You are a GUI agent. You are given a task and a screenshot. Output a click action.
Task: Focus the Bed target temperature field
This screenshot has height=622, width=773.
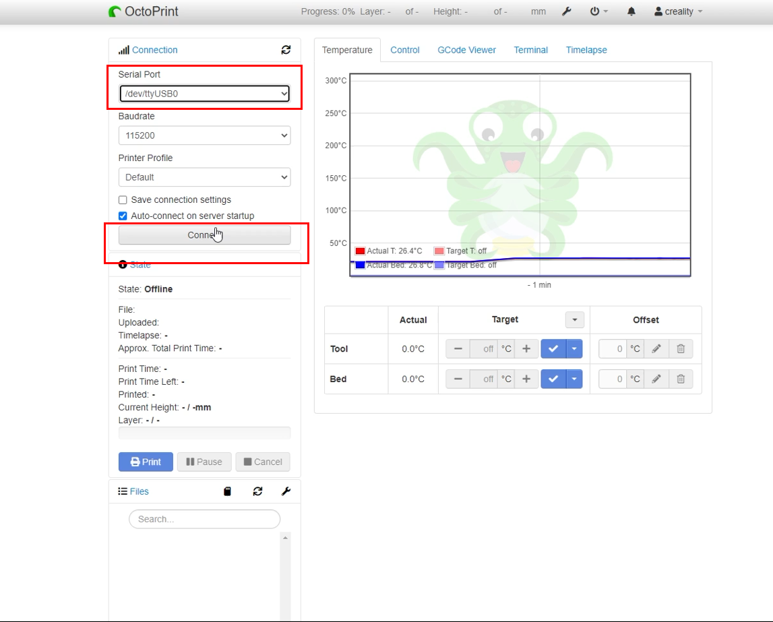pyautogui.click(x=484, y=379)
